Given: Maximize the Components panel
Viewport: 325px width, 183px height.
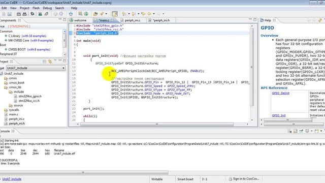Looking at the screenshot, I should tap(64, 19).
